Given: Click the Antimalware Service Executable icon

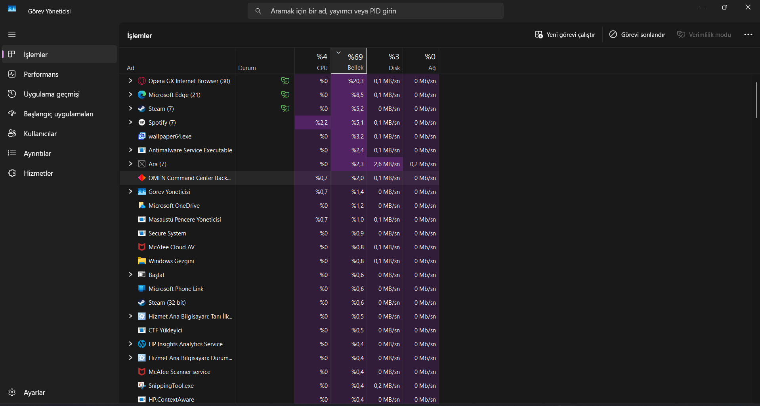Looking at the screenshot, I should (141, 150).
